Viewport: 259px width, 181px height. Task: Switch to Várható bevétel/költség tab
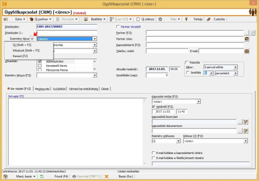pyautogui.click(x=83, y=89)
